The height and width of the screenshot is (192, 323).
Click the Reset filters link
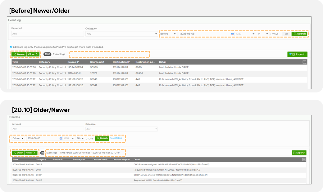click(x=116, y=138)
